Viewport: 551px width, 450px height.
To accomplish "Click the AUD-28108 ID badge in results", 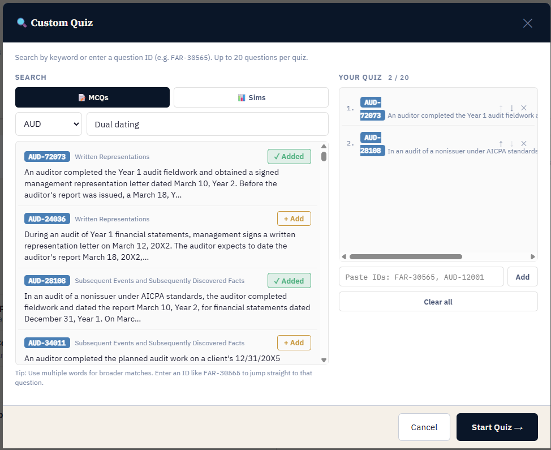I will tap(47, 281).
